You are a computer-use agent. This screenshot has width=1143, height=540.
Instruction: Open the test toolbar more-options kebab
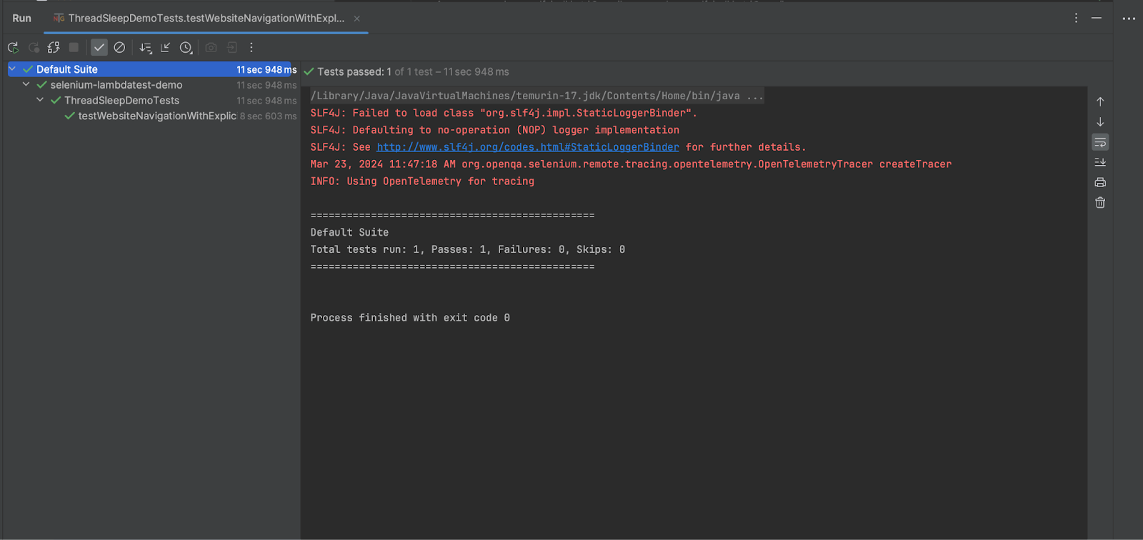(x=251, y=47)
